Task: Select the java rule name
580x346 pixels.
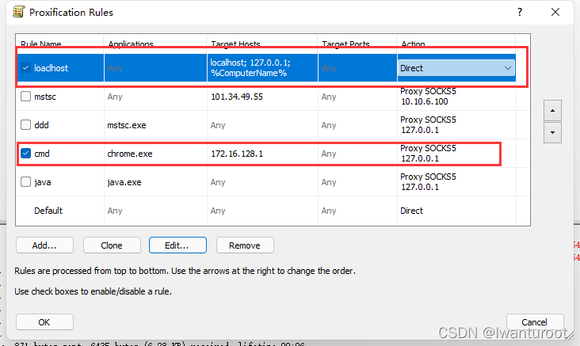Action: pos(43,182)
